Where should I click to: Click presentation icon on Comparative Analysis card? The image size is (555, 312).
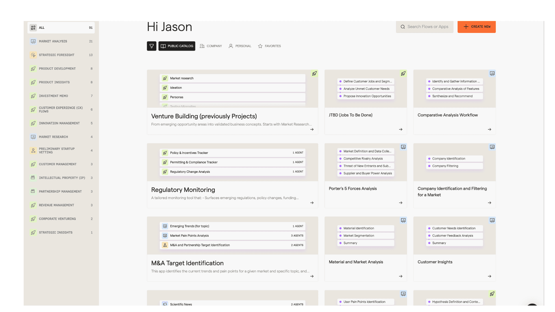[492, 74]
